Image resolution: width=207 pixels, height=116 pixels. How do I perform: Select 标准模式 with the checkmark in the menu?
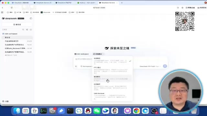pos(112,61)
